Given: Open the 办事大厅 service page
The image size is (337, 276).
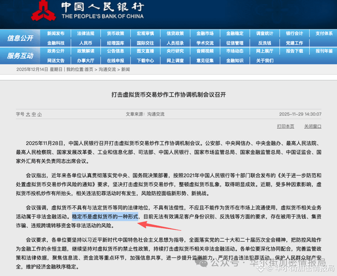Looking at the screenshot, I should pos(85,61).
